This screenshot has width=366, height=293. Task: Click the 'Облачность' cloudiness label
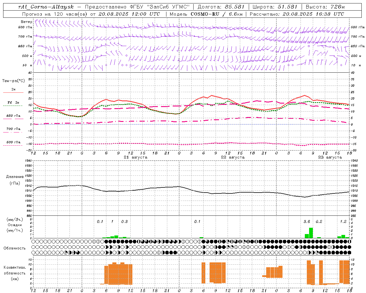tap(15, 248)
